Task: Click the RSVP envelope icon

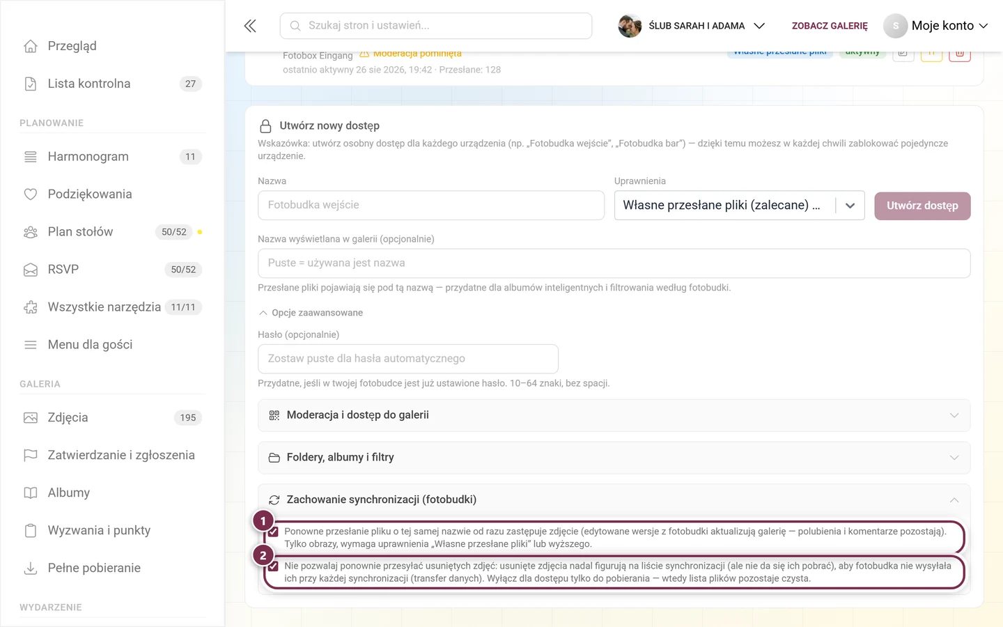Action: coord(31,270)
